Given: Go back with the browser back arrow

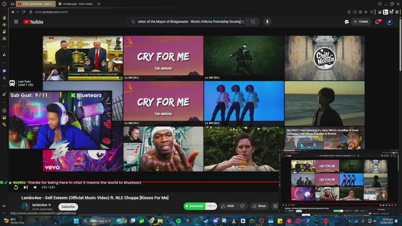Looking at the screenshot, I should pyautogui.click(x=12, y=12).
